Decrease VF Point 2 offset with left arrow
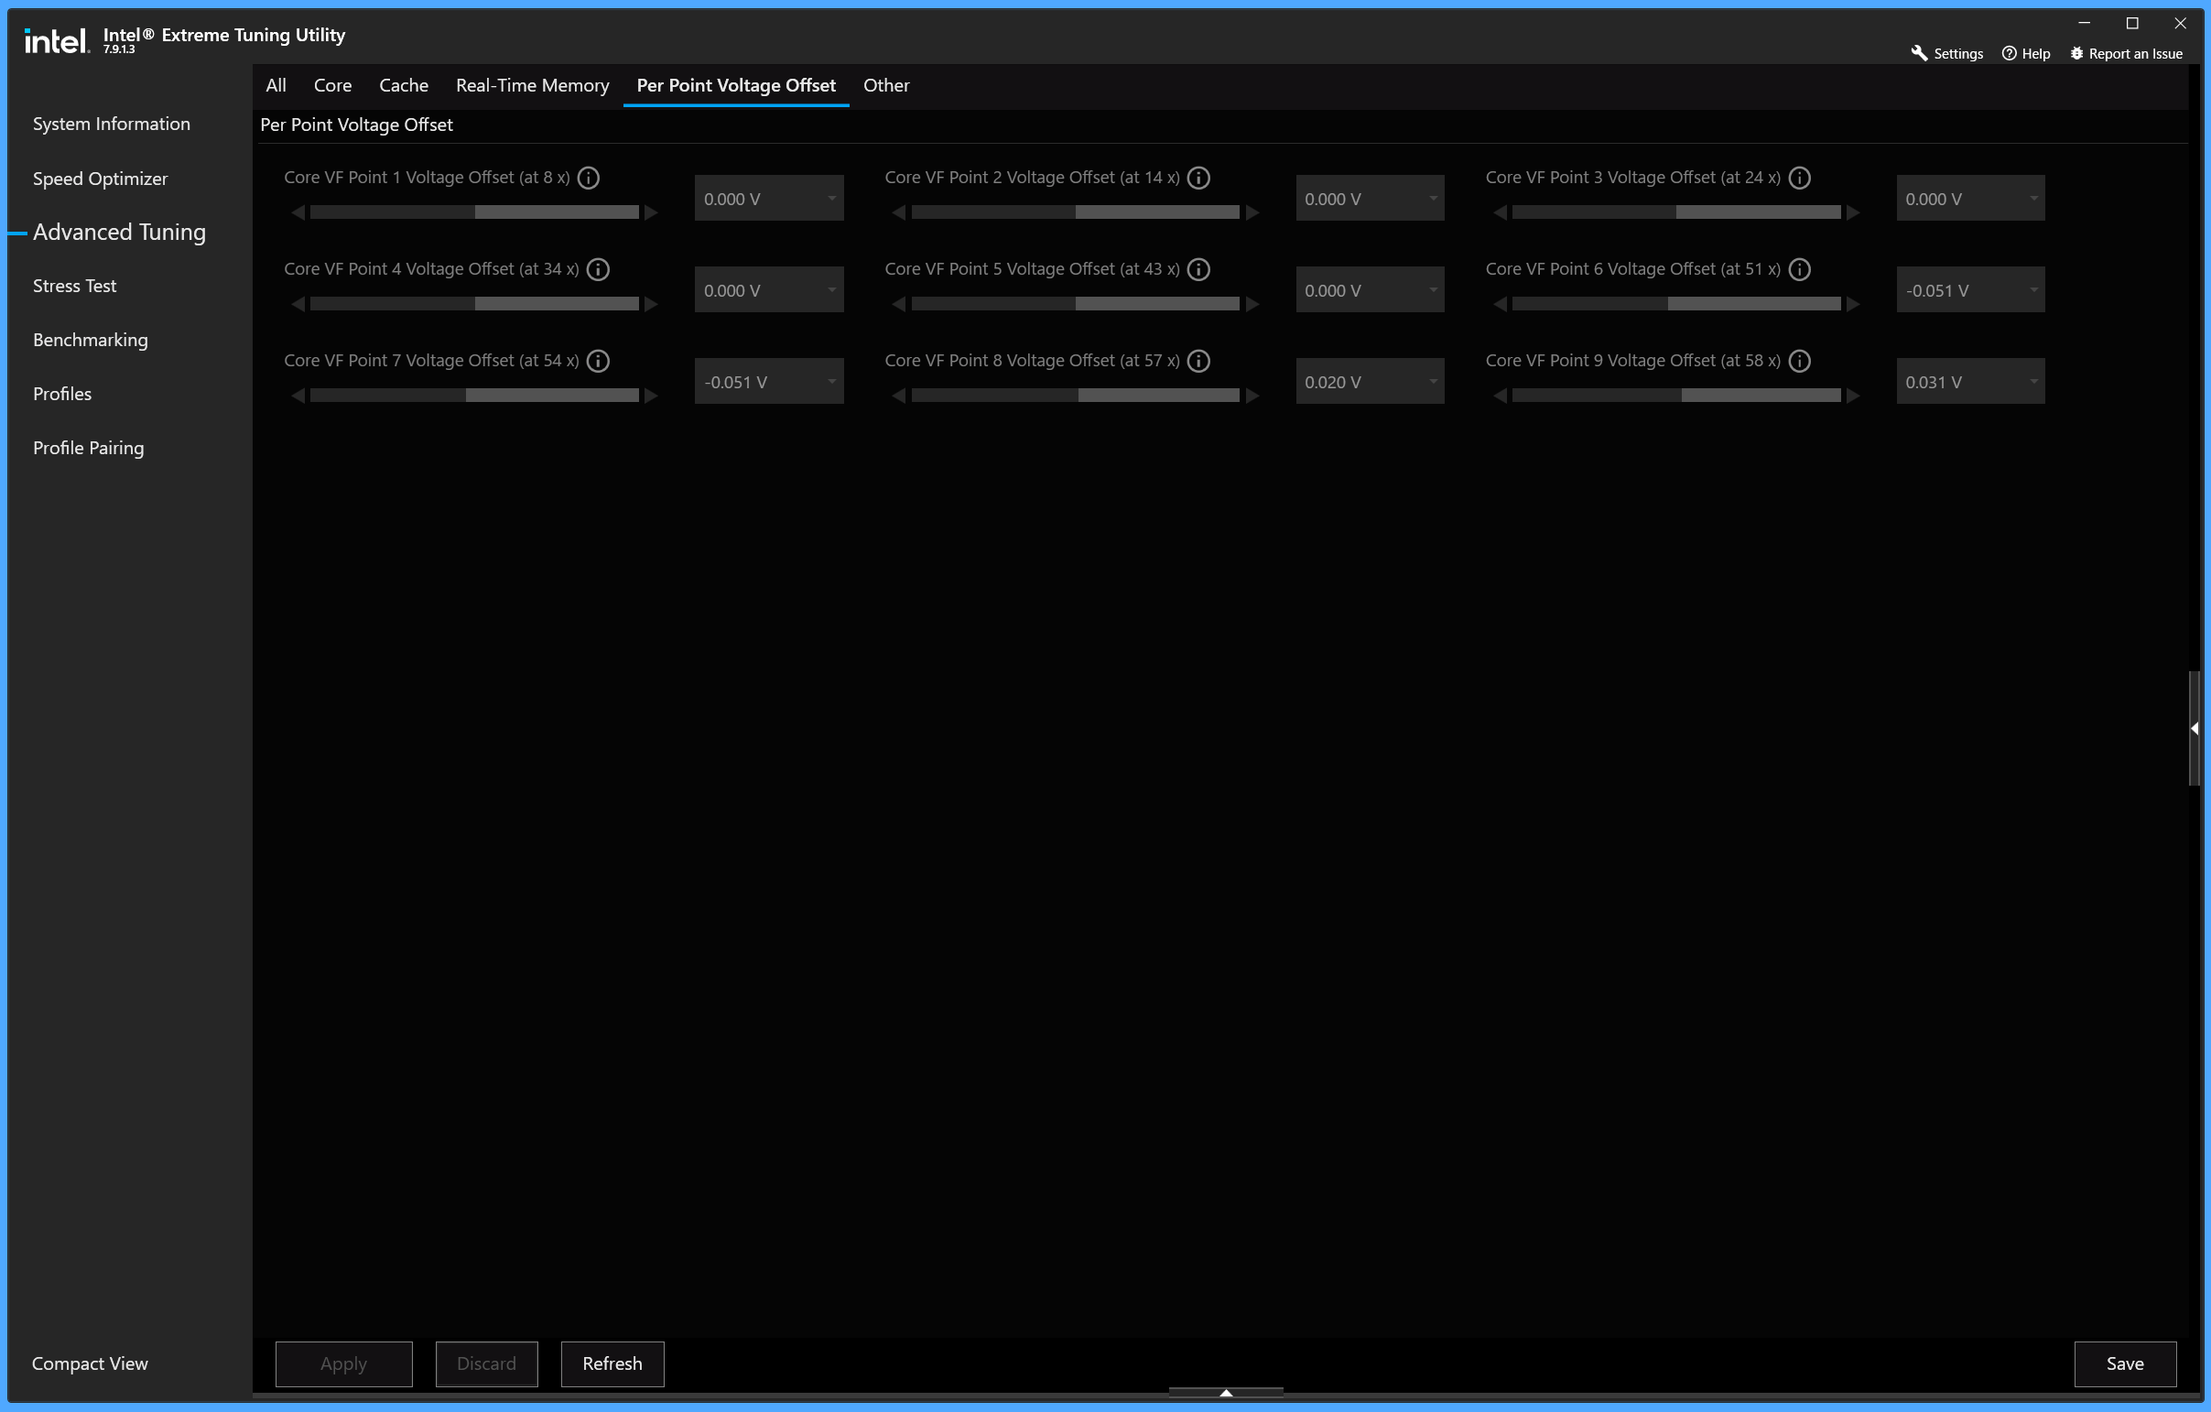 (899, 212)
